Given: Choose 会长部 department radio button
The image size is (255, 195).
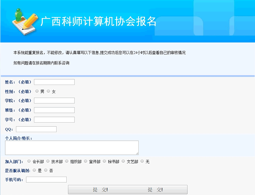Looking at the screenshot, I should [29, 161].
